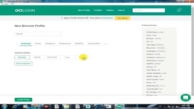Click the profile name input field

[x=38, y=34]
